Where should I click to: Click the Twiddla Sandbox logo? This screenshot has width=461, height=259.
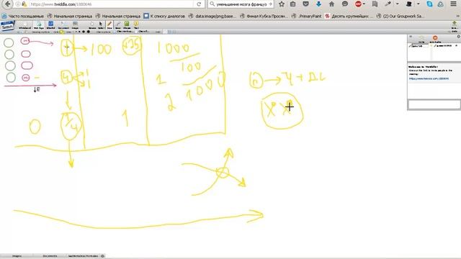pos(7,26)
